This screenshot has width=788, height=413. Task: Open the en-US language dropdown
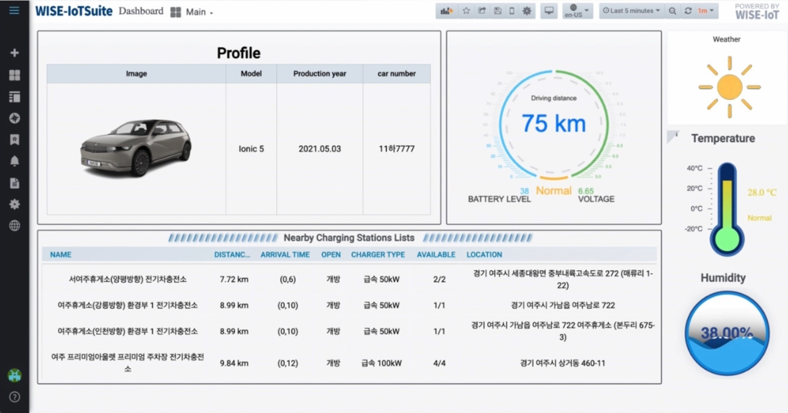pos(577,11)
